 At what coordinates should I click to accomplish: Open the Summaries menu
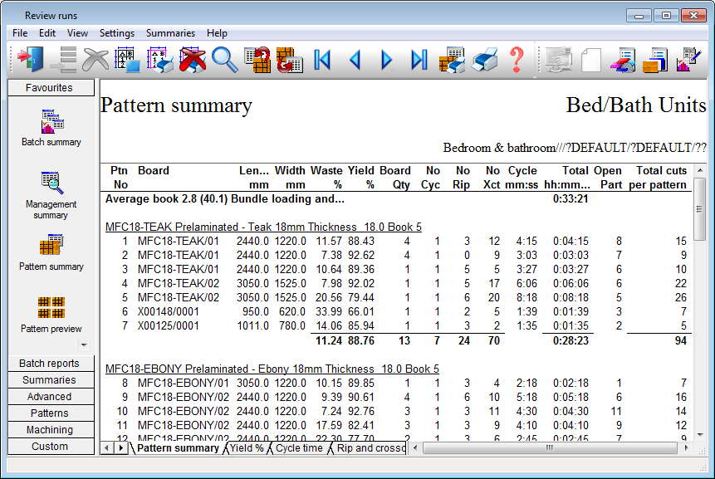[x=170, y=33]
